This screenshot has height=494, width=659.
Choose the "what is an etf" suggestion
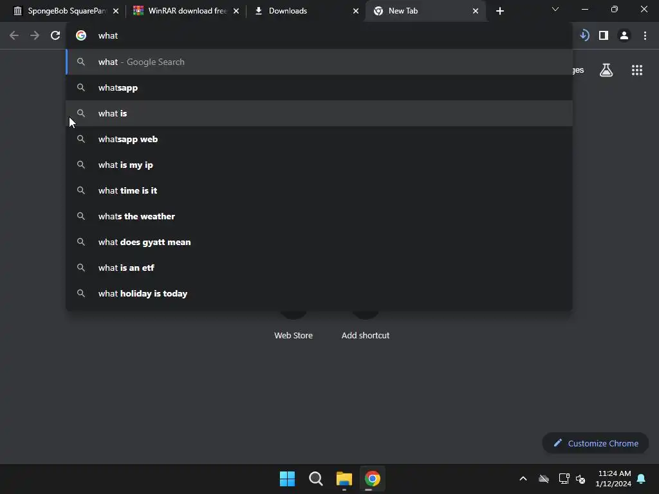point(319,268)
